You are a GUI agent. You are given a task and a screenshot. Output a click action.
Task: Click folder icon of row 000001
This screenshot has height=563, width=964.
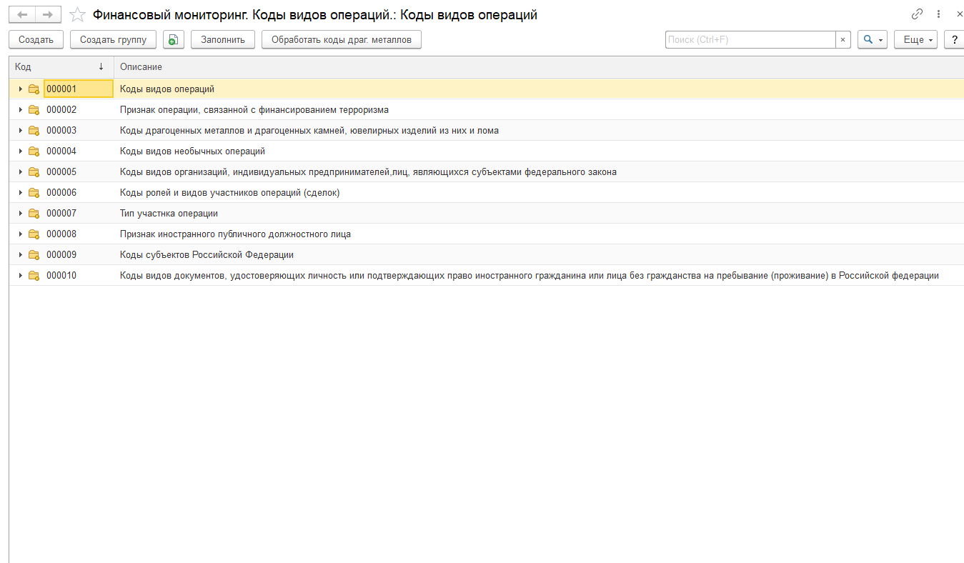pos(34,89)
